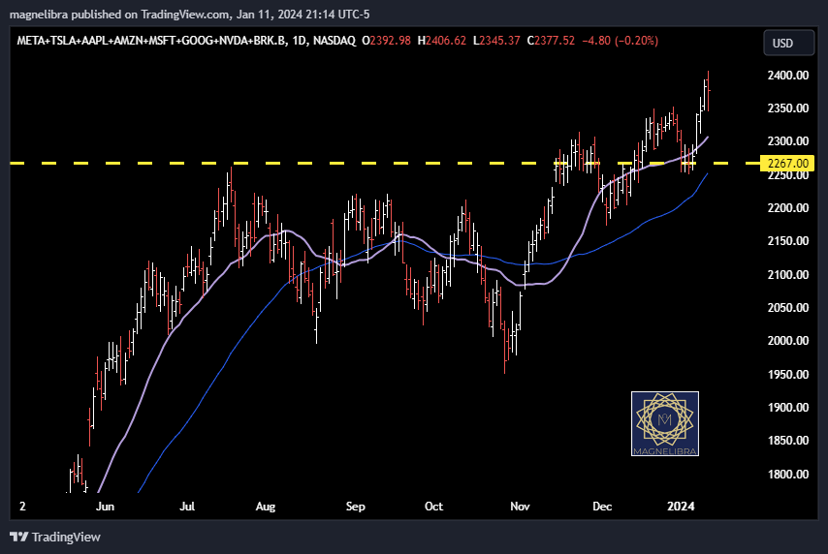
Task: Click the USD currency button
Action: 788,44
